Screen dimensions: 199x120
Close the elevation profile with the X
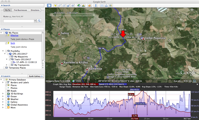pyautogui.click(x=197, y=84)
